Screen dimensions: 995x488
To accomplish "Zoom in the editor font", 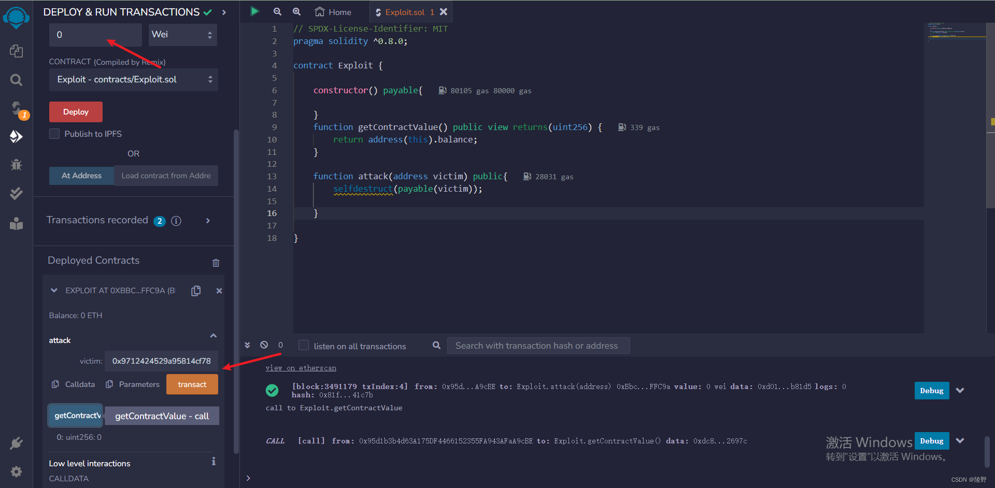I will [x=296, y=11].
